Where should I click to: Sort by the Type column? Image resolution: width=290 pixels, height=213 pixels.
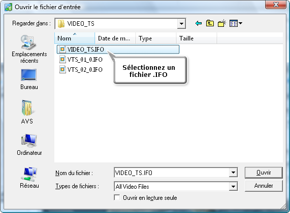[156, 38]
